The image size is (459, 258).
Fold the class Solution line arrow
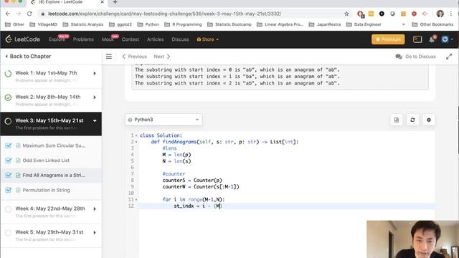[136, 135]
